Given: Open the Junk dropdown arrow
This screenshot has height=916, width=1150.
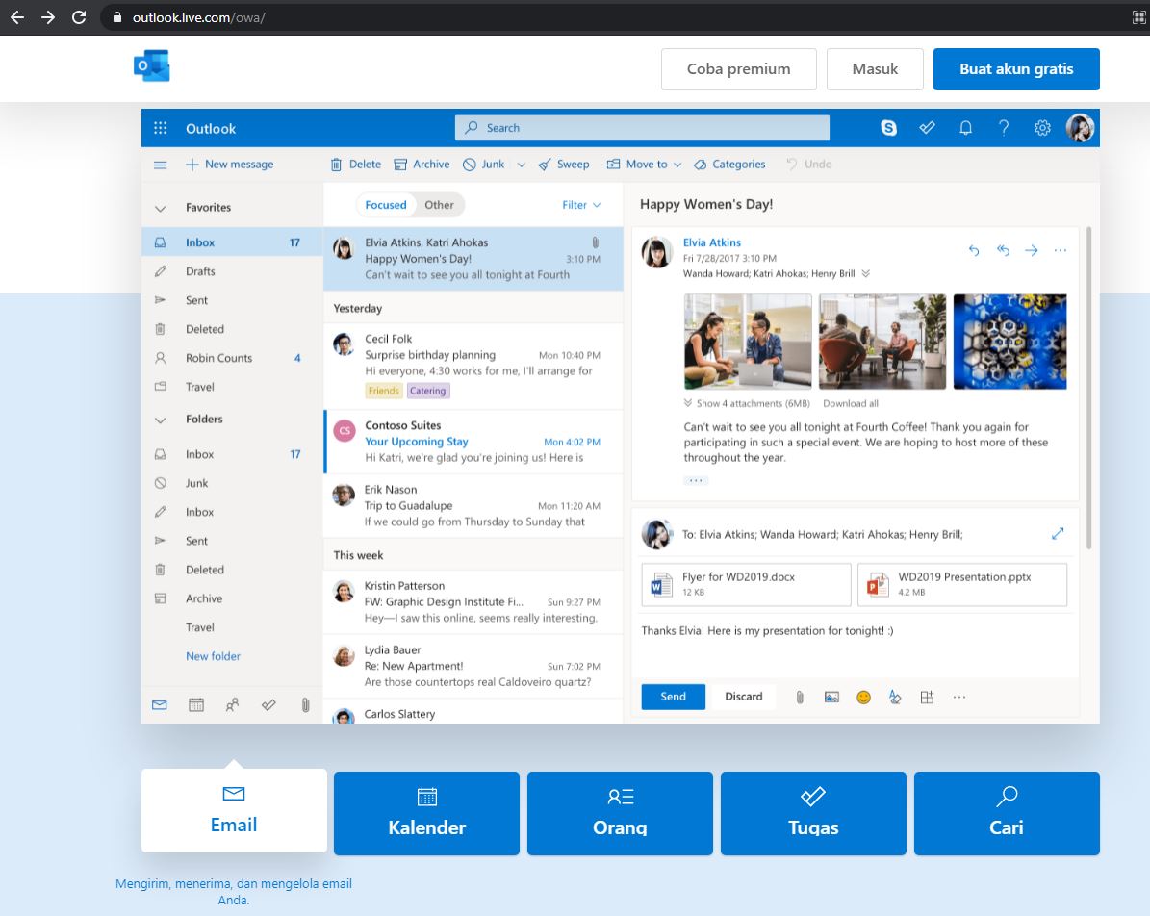Looking at the screenshot, I should pyautogui.click(x=521, y=165).
